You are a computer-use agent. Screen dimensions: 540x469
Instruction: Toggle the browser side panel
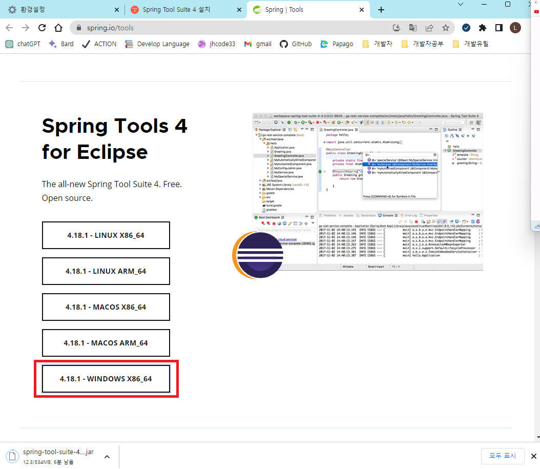(x=499, y=28)
